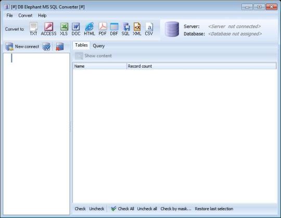Click the disconnect database icon with red mark
Screen dimensions: 281x218
click(60, 46)
